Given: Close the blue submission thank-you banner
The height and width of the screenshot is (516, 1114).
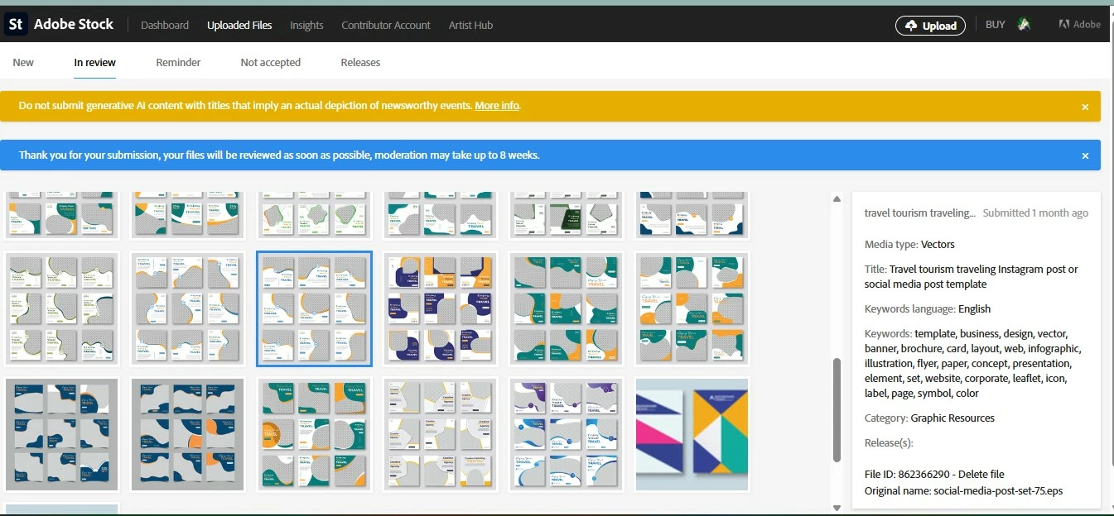Looking at the screenshot, I should click(1085, 155).
